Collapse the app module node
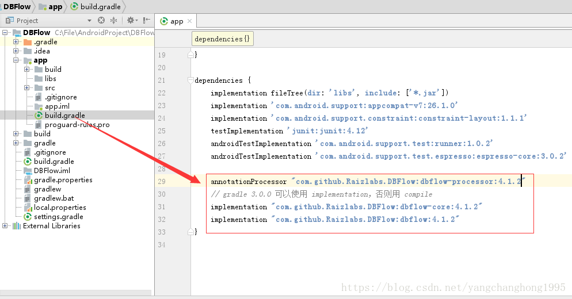The width and height of the screenshot is (572, 299). click(16, 60)
